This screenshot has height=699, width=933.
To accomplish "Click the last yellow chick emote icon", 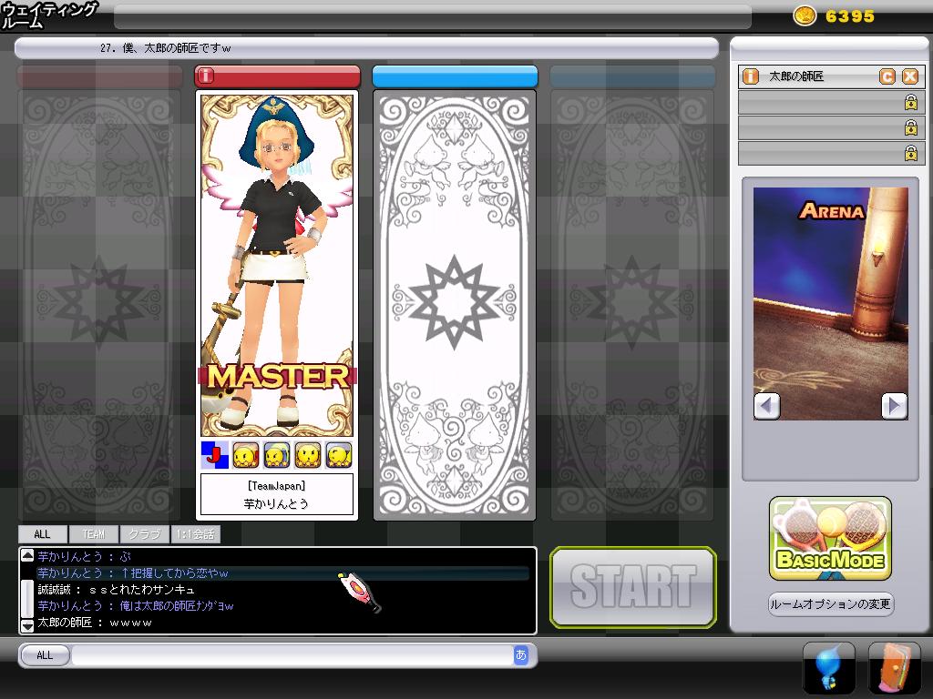I will 338,455.
